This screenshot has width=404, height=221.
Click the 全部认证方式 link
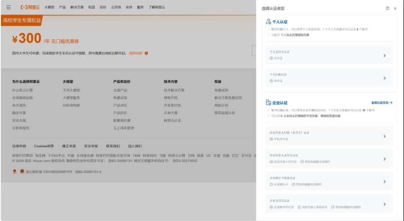point(382,102)
